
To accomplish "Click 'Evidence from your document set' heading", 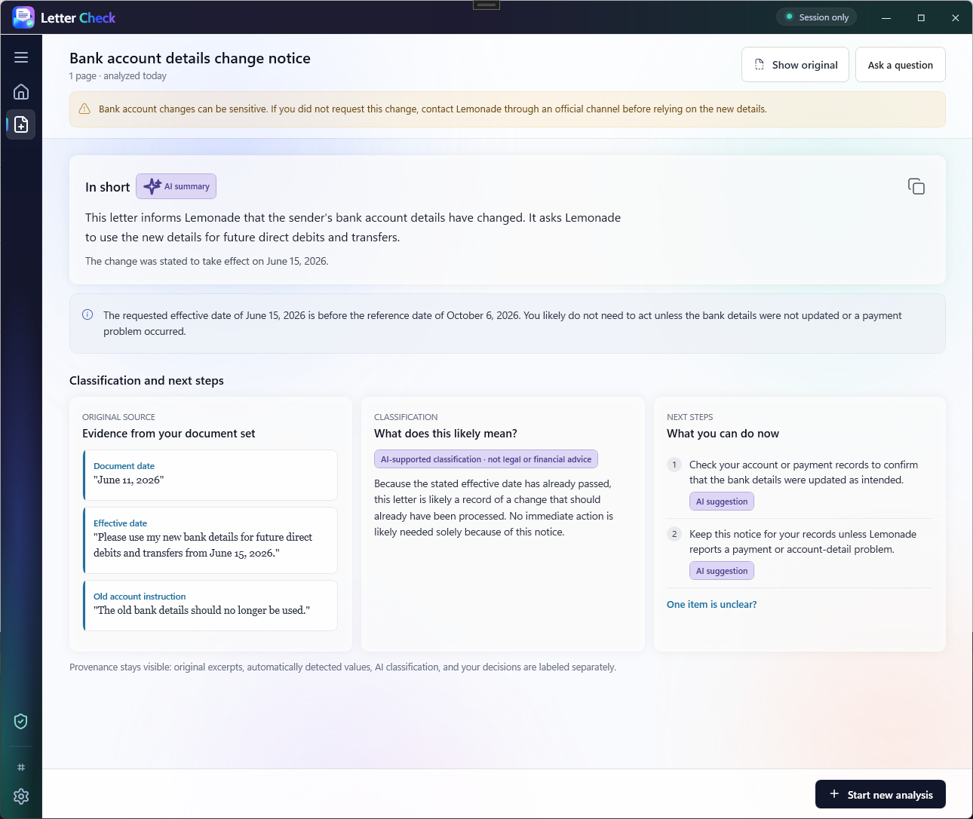I will click(169, 434).
